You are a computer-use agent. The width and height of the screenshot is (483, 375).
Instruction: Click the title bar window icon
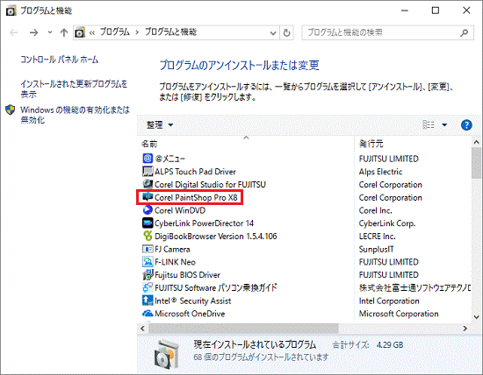11,11
